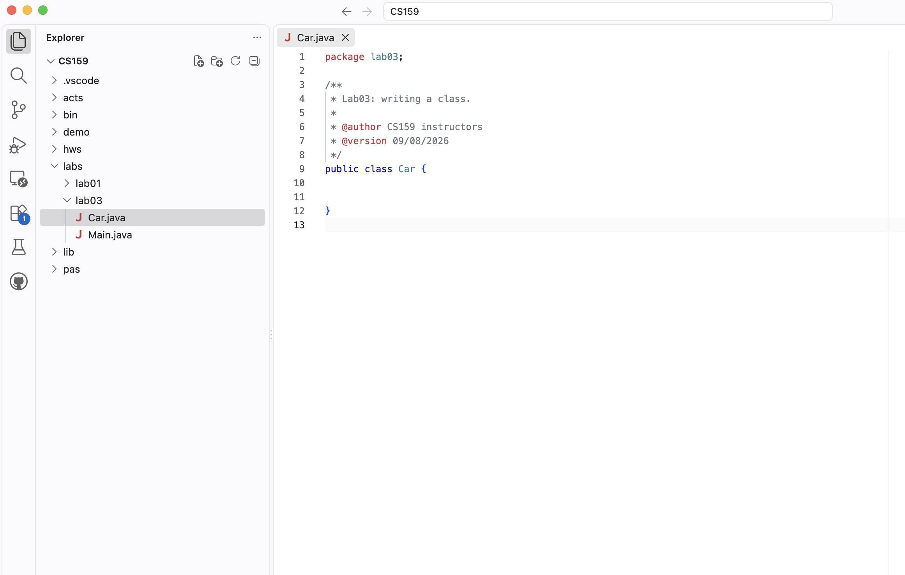The height and width of the screenshot is (575, 905).
Task: Open the Extensions view with badge
Action: tap(19, 214)
